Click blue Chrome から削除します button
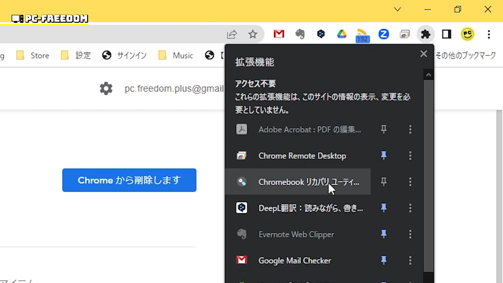Image resolution: width=503 pixels, height=283 pixels. click(129, 180)
